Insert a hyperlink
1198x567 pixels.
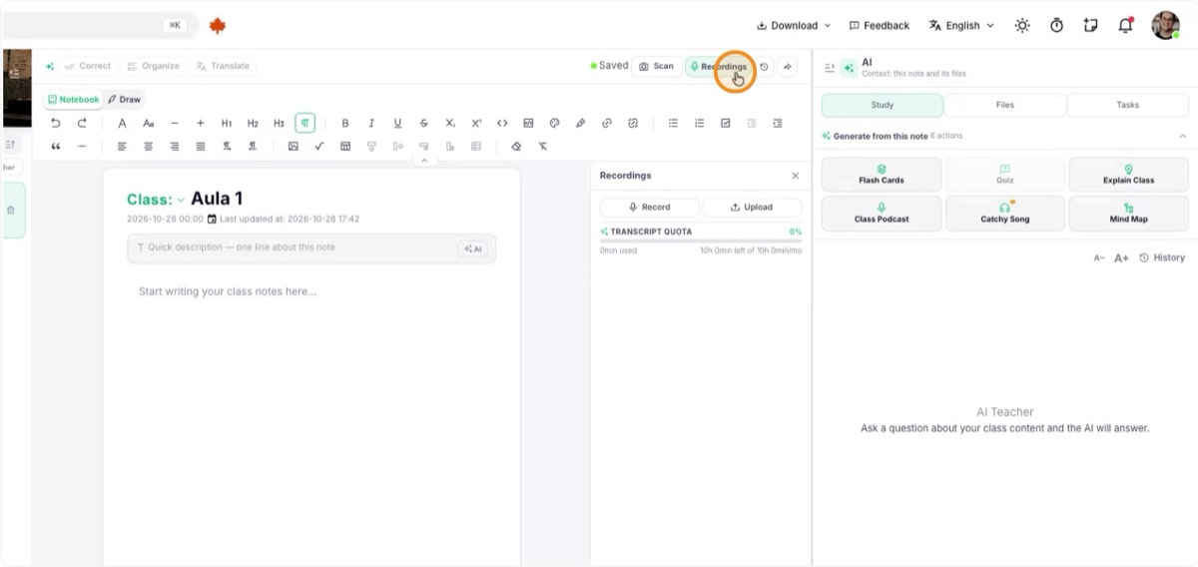[x=607, y=123]
